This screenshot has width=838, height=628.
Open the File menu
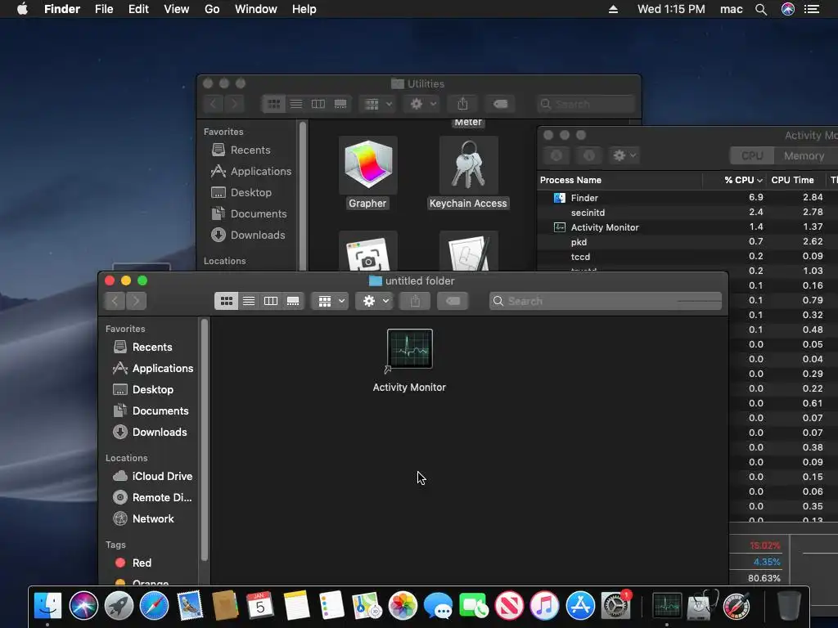[104, 9]
